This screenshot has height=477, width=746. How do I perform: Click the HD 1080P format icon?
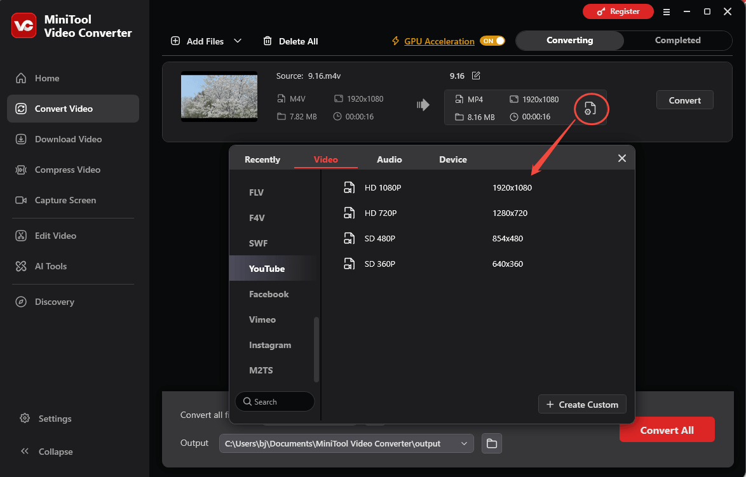(x=349, y=187)
